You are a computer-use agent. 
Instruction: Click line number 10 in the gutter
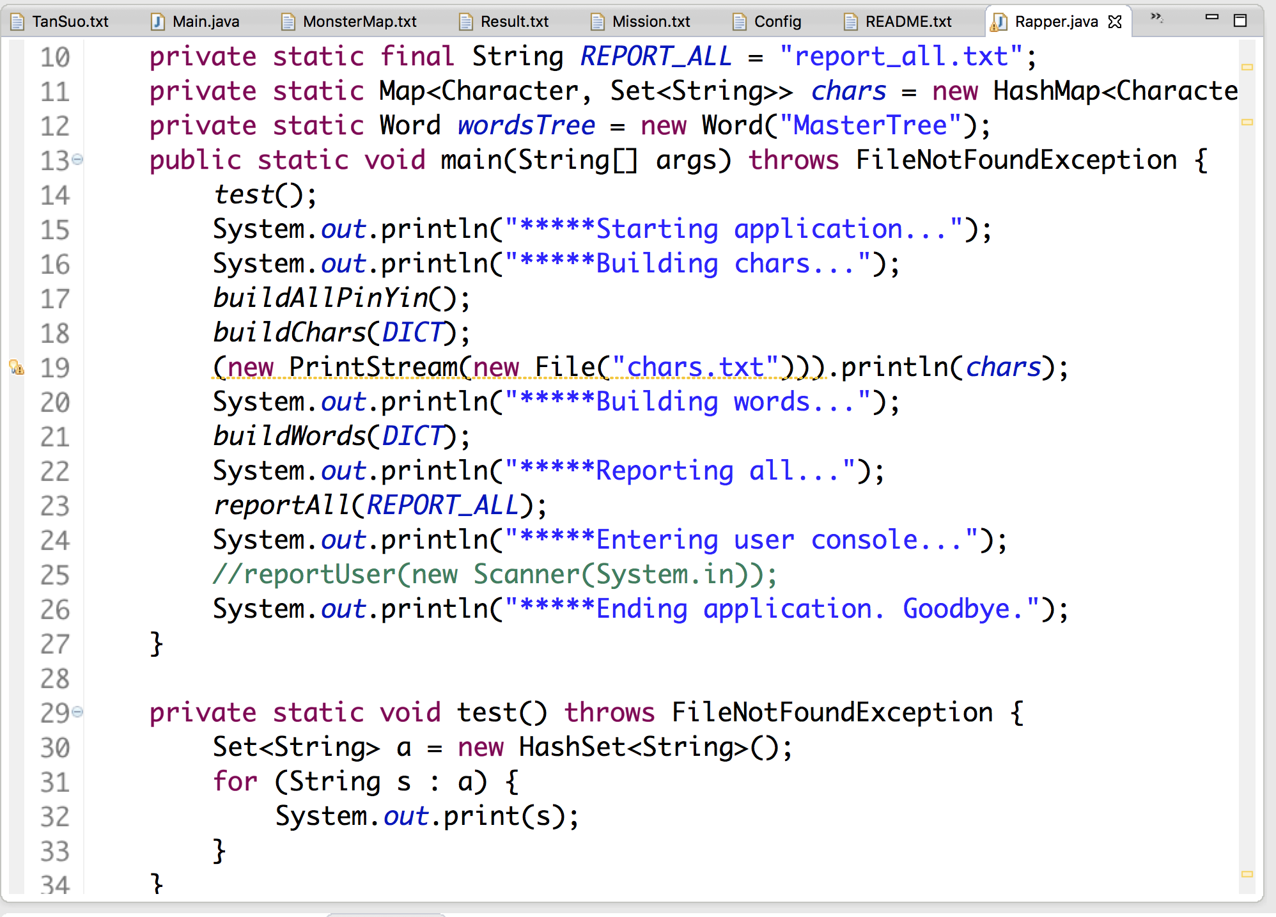[55, 57]
